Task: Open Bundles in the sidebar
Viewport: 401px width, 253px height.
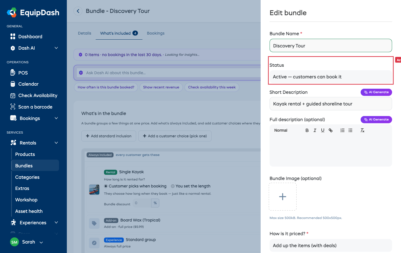Action: (35, 165)
